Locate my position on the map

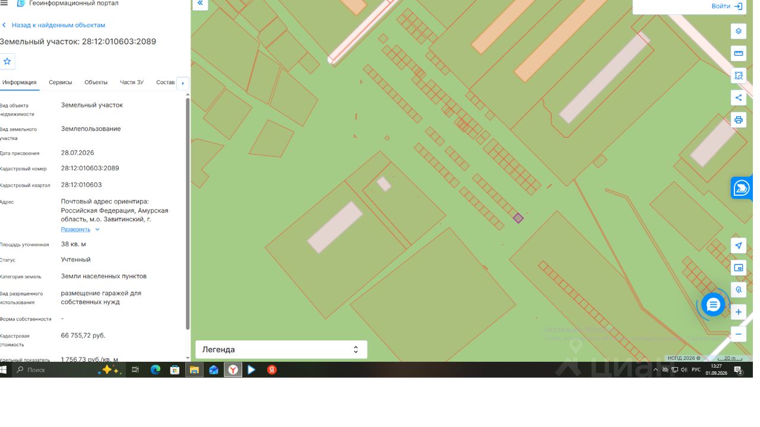point(738,246)
